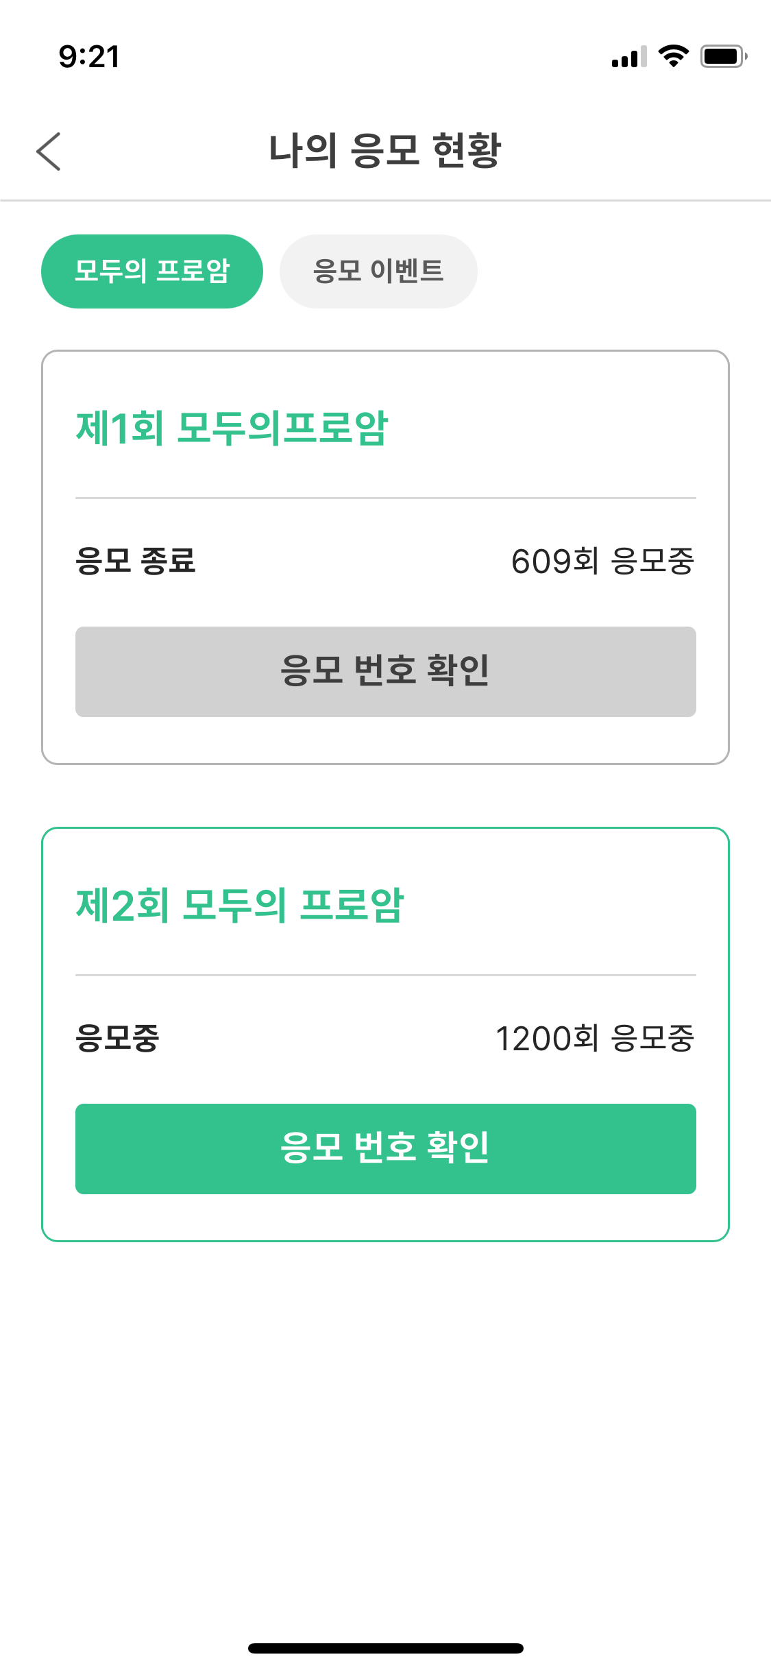Tap the divider line under 제2회 모두의 프로암
The image size is (771, 1670).
pos(385,975)
